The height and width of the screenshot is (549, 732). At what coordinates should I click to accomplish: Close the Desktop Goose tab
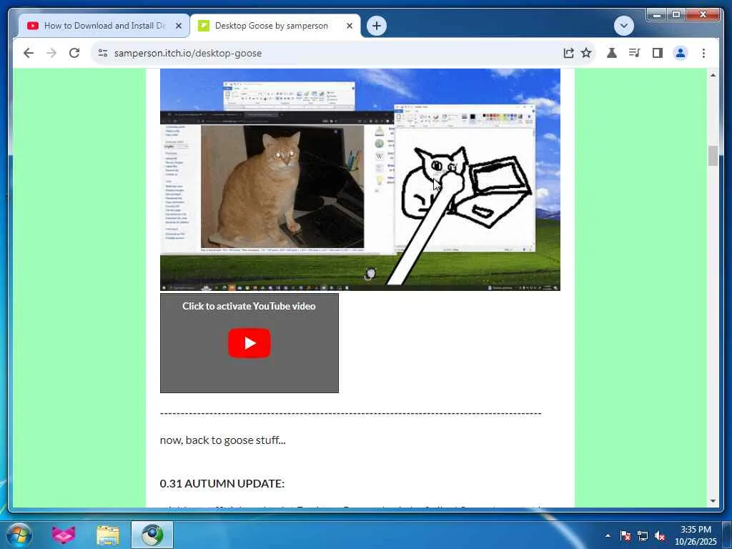tap(349, 26)
